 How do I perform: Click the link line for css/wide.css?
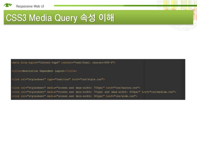(x=74, y=96)
